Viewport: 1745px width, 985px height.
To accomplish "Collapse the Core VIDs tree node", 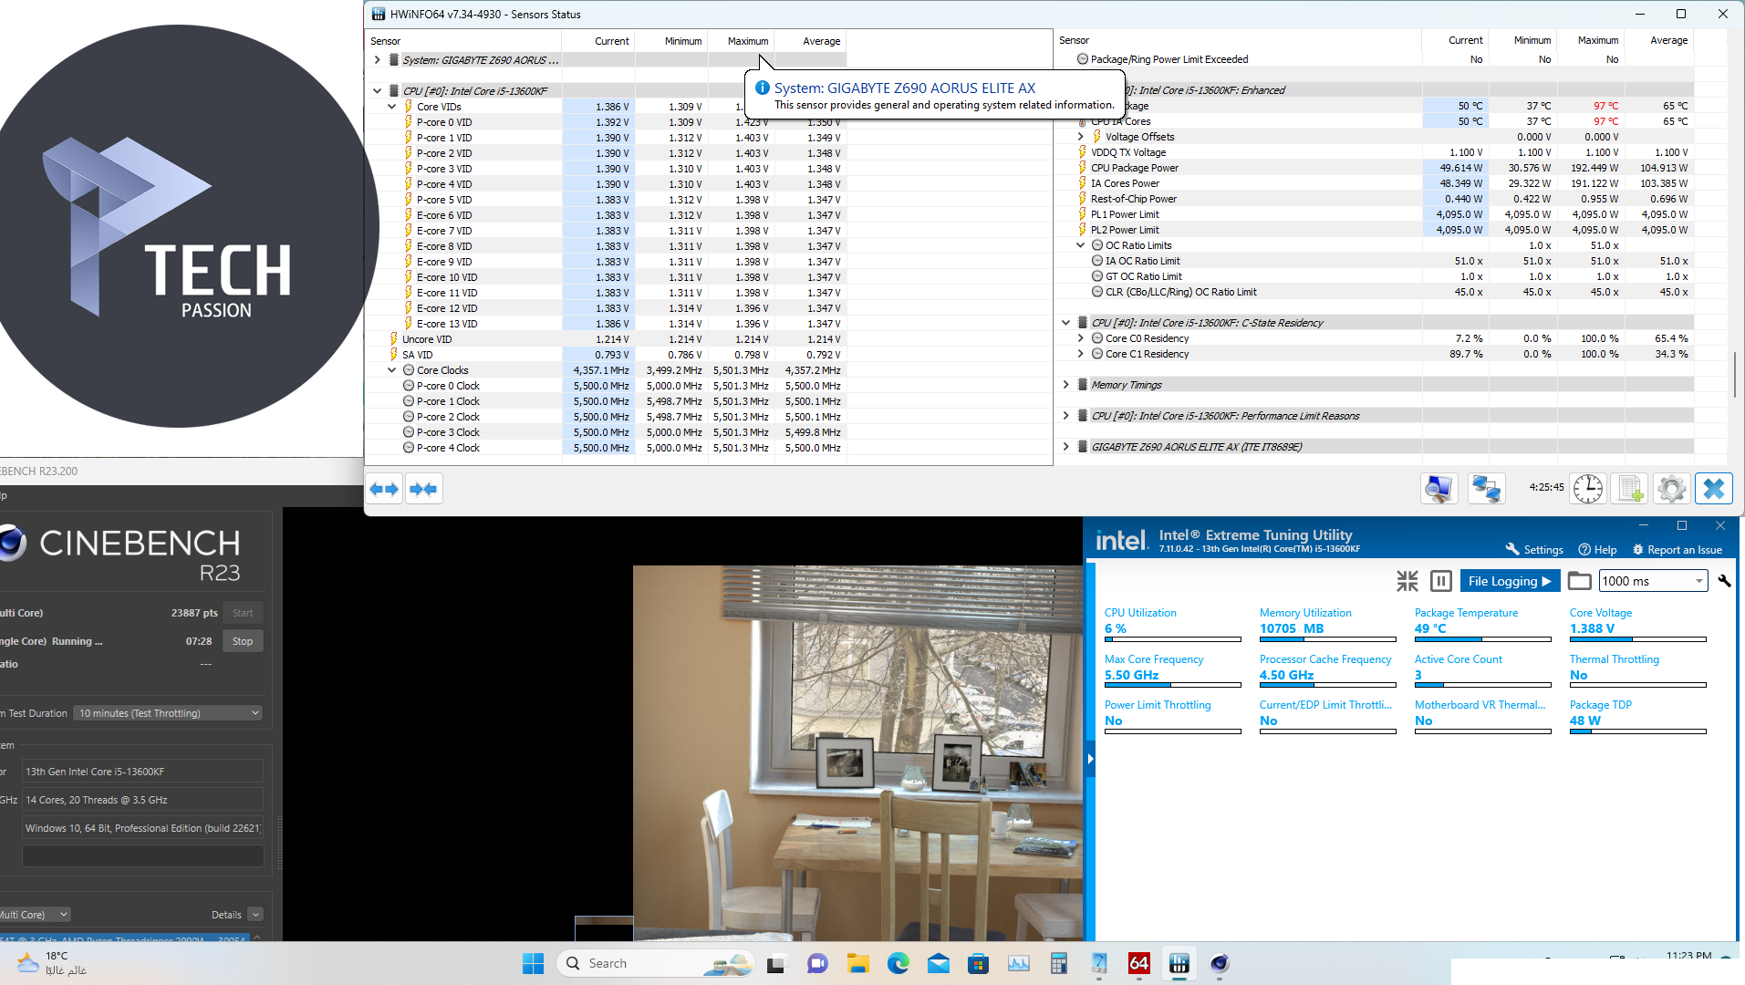I will pos(392,107).
